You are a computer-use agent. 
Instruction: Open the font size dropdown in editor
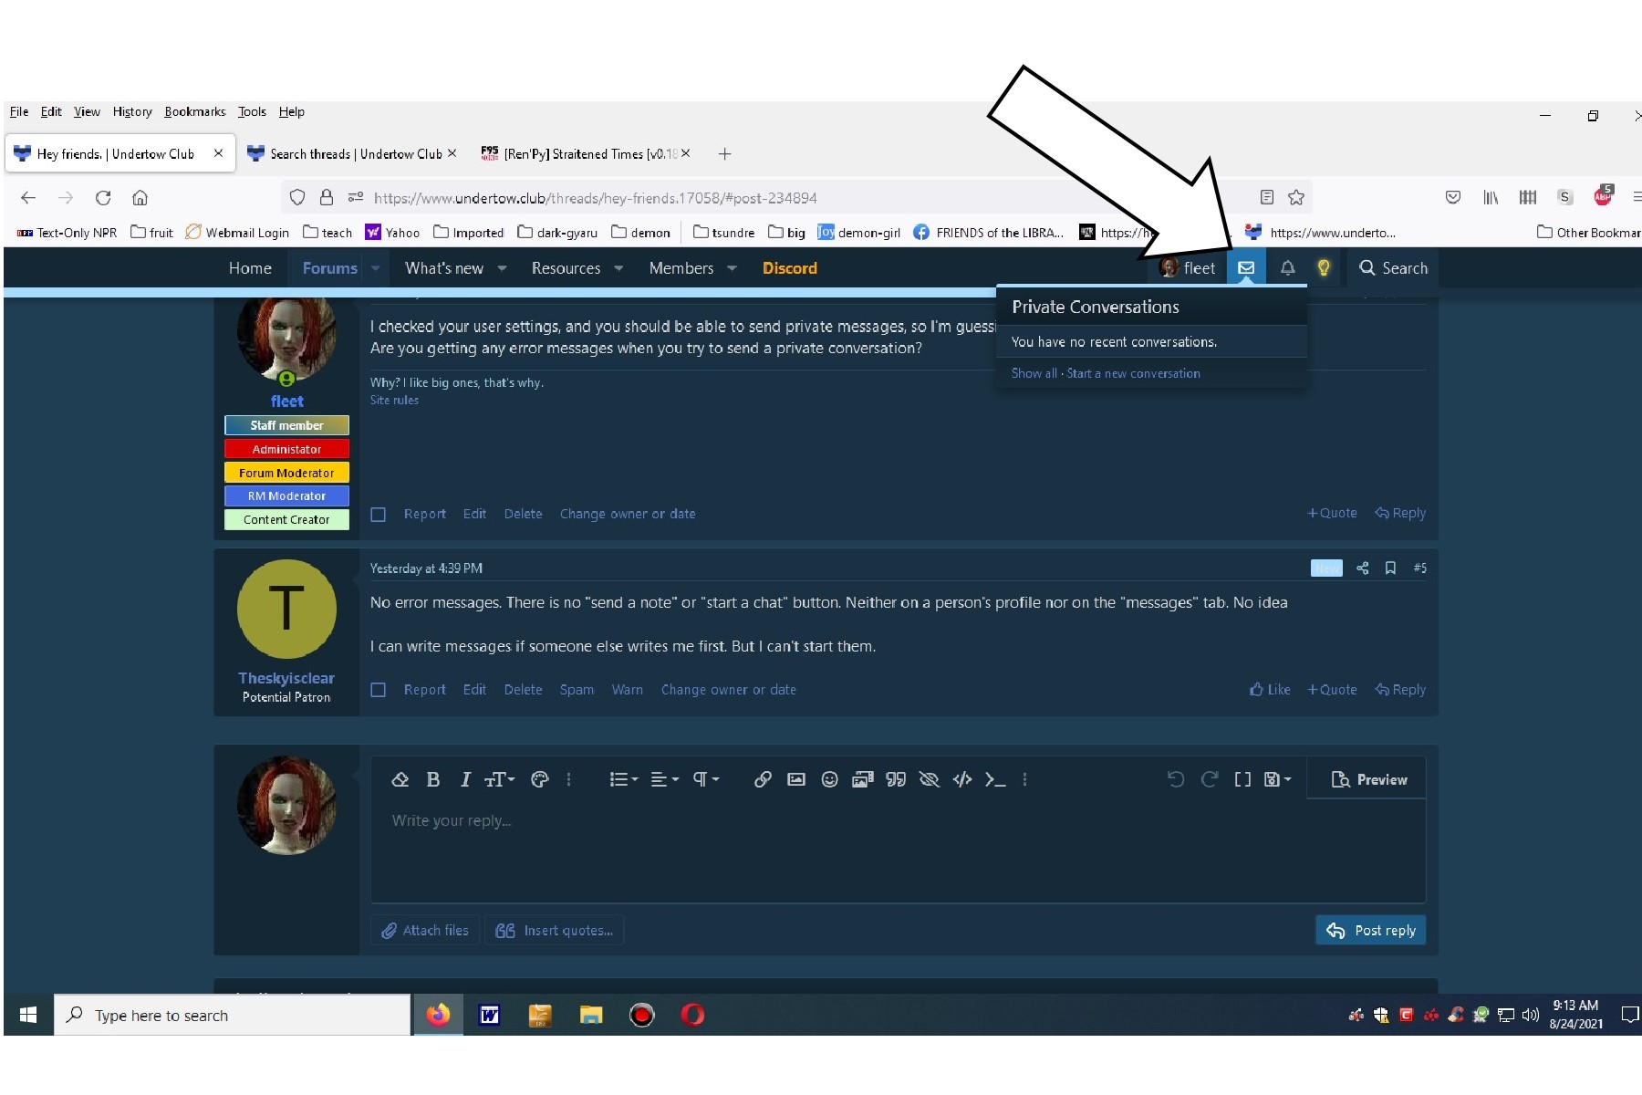click(x=499, y=779)
